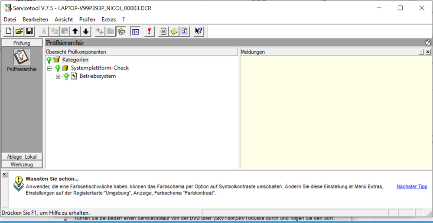Click the blue info toolbar icon
The width and height of the screenshot is (433, 223).
point(185,31)
